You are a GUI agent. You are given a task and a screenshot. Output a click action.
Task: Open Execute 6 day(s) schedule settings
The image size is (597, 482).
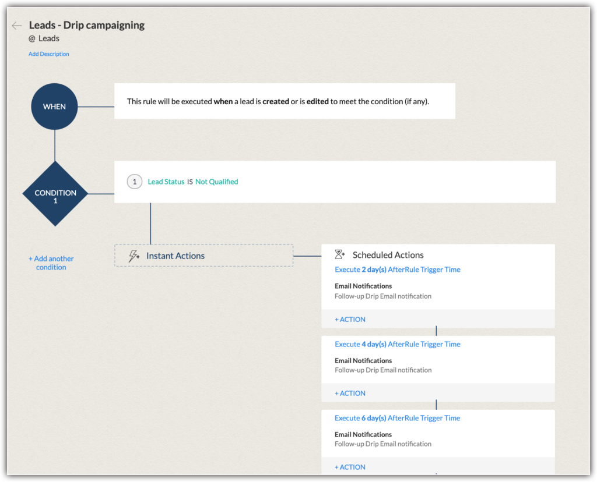click(x=397, y=418)
